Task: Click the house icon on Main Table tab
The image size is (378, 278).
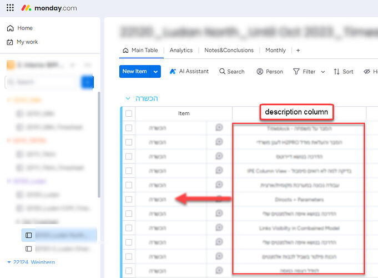Action: [125, 50]
